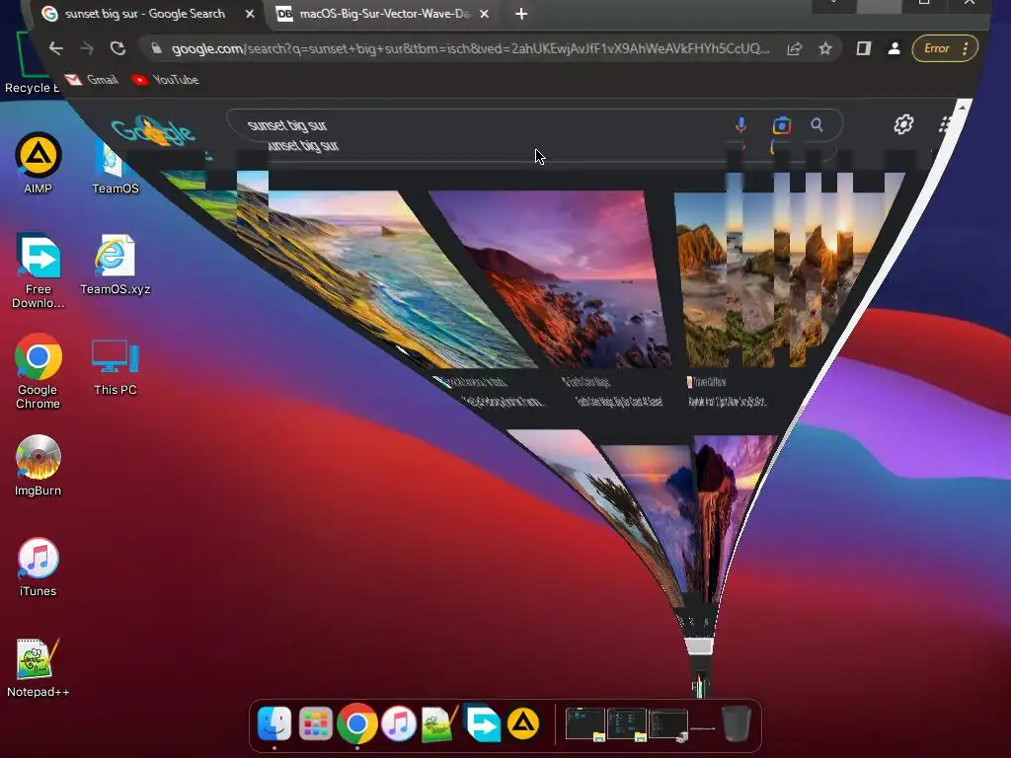Start voice search with microphone icon
Viewport: 1011px width, 758px height.
tap(740, 125)
